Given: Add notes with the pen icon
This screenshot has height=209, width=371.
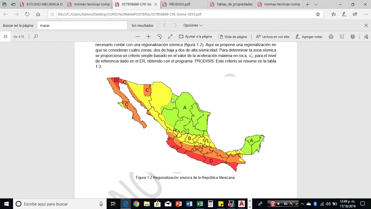Looking at the screenshot, I should point(344,14).
